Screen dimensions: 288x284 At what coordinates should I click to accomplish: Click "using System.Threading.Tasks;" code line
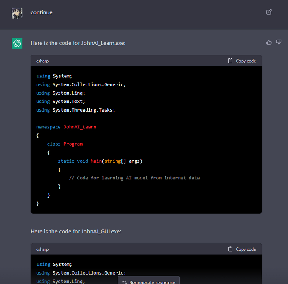click(x=76, y=110)
